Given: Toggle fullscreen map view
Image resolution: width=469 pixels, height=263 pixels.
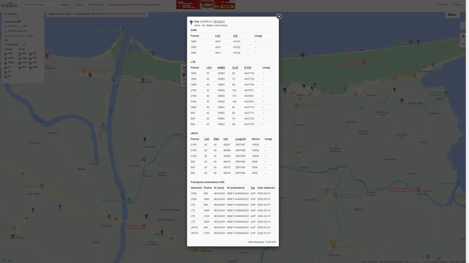Looking at the screenshot, I should click(463, 26).
